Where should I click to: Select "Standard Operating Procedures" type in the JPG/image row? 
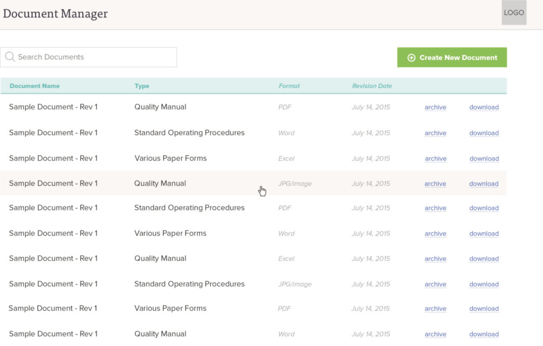[x=189, y=284]
